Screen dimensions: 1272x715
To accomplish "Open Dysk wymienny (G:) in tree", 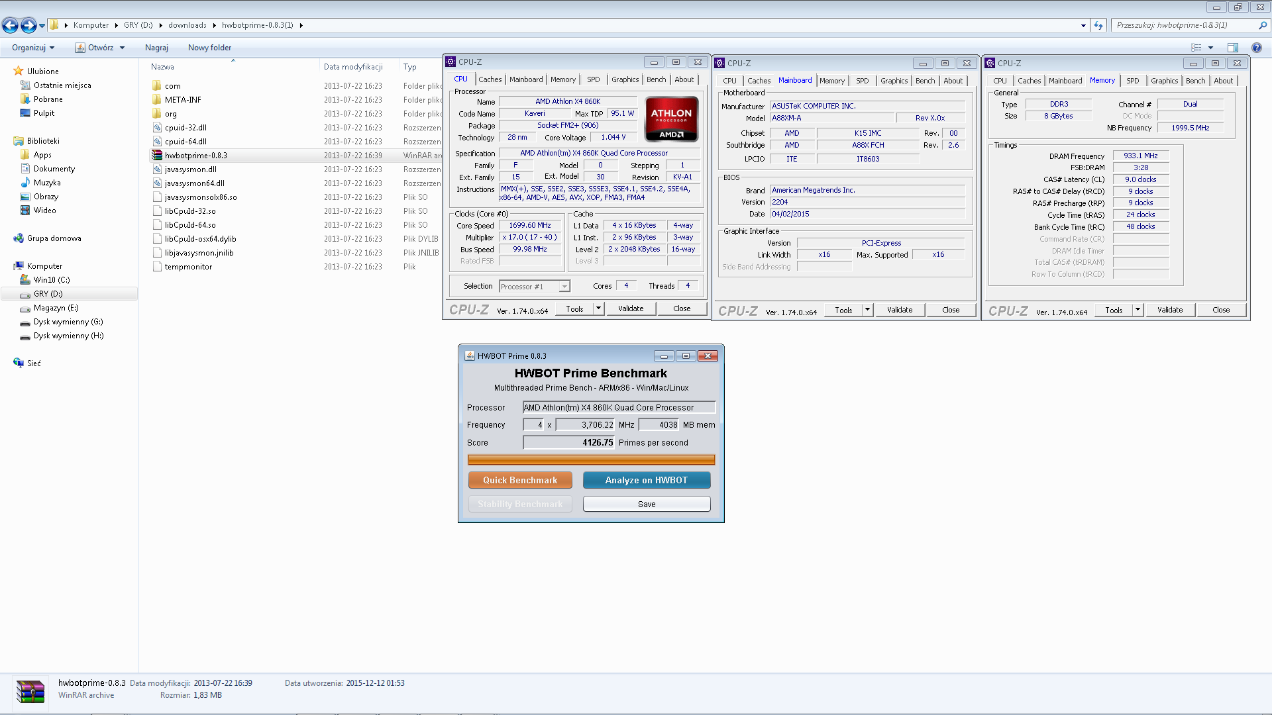I will tap(68, 322).
